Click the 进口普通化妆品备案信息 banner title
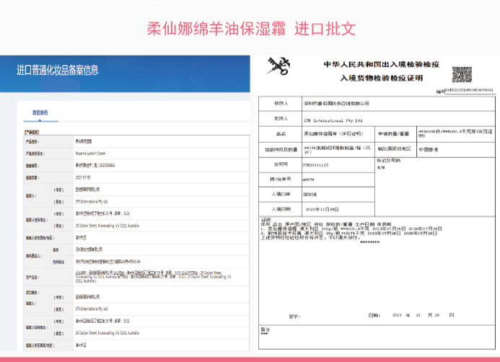The width and height of the screenshot is (500, 362). [58, 70]
